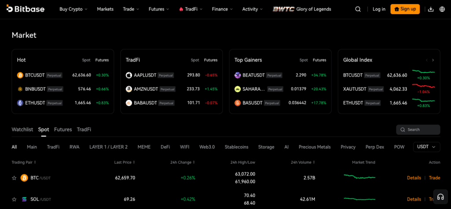
Task: Click the BNB coin icon in Hot
Action: (20, 89)
